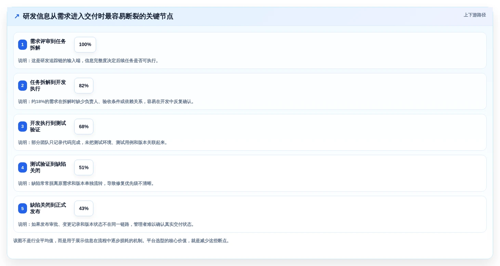Select the step 1 number badge
The image size is (500, 266).
tap(23, 45)
